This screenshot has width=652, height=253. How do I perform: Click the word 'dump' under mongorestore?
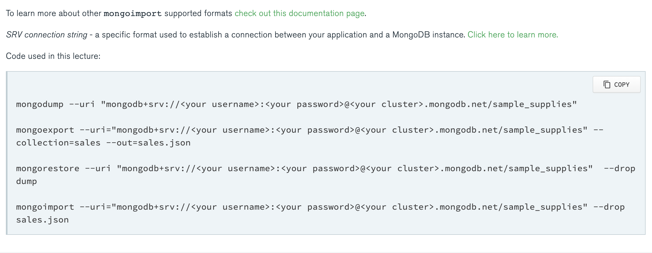tap(26, 181)
